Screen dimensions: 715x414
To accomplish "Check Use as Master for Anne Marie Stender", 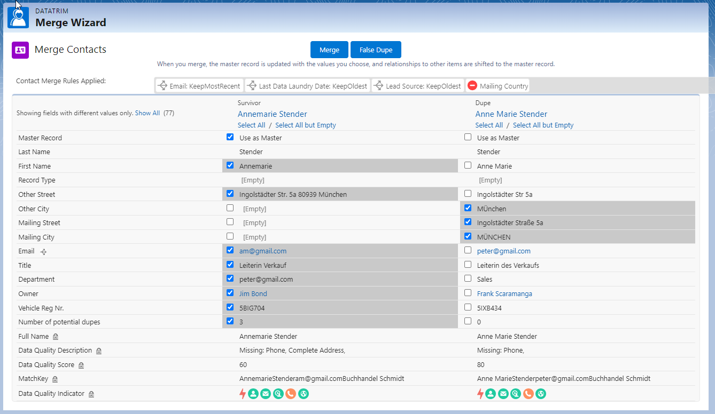I will click(468, 137).
